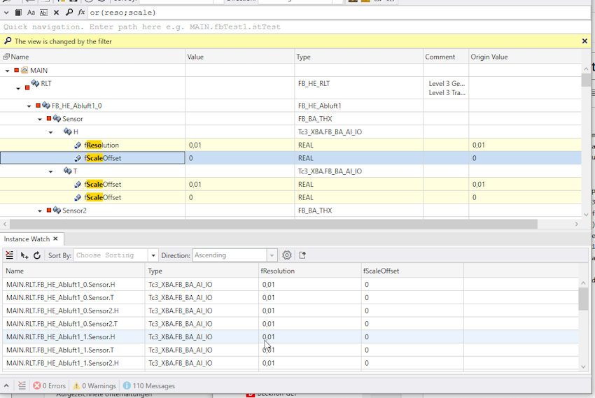The image size is (595, 398).
Task: Click the filter history book icon
Action: tap(17, 13)
